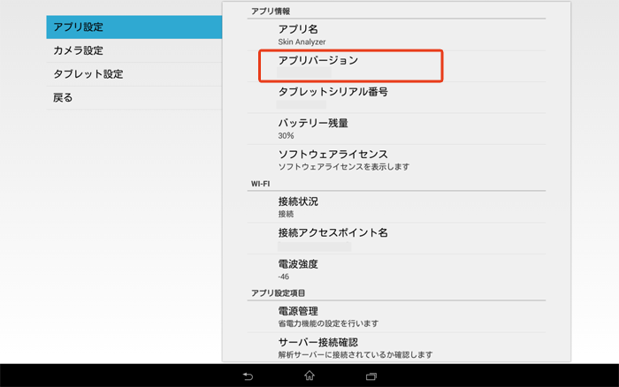Switch to タブレット設定 in the sidebar
619x387 pixels.
pos(133,74)
